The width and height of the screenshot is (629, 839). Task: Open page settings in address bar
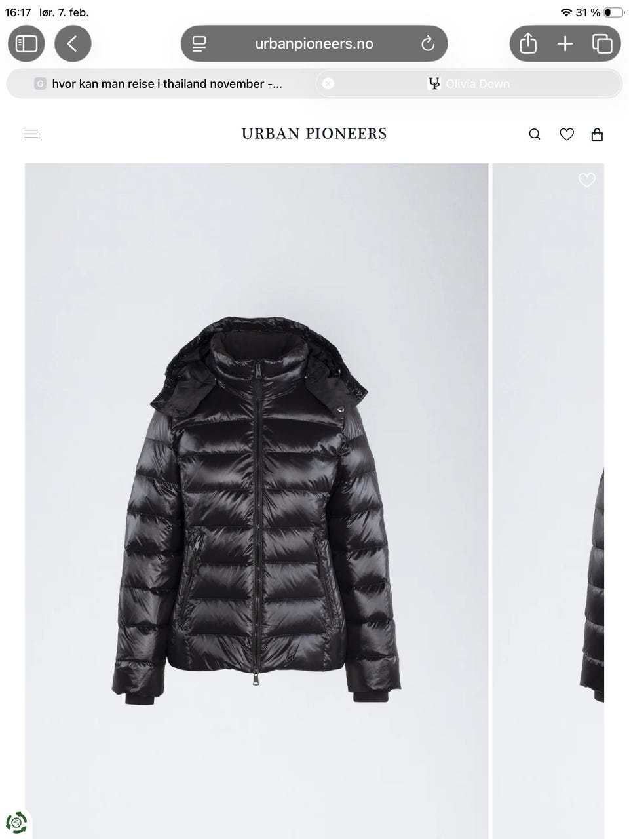pyautogui.click(x=199, y=44)
